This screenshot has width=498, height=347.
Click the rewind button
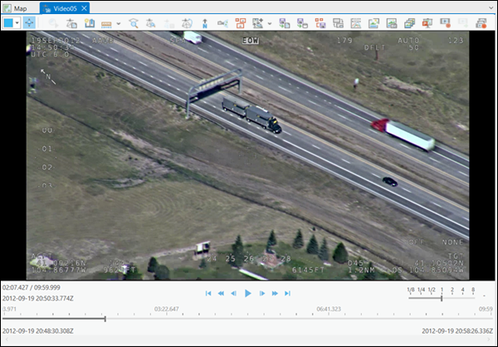(x=222, y=293)
